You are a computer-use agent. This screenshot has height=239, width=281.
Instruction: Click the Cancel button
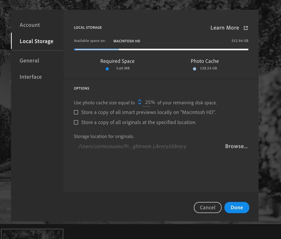pyautogui.click(x=208, y=207)
